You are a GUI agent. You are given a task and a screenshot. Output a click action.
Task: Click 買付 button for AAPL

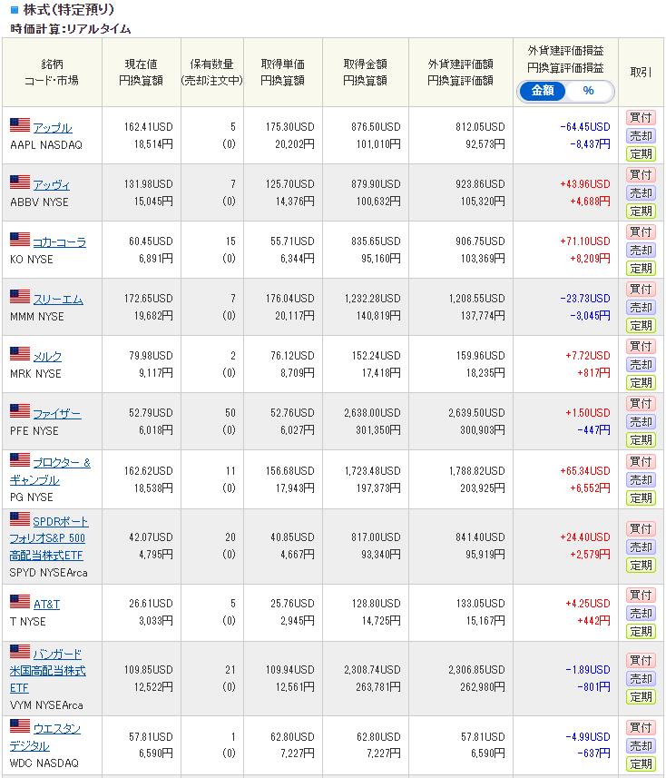[x=641, y=118]
